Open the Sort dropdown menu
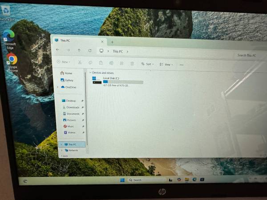This screenshot has width=267, height=200. 147,64
